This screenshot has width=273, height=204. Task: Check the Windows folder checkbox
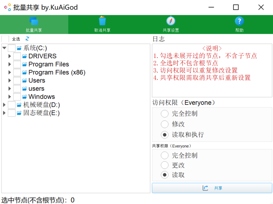(17, 97)
